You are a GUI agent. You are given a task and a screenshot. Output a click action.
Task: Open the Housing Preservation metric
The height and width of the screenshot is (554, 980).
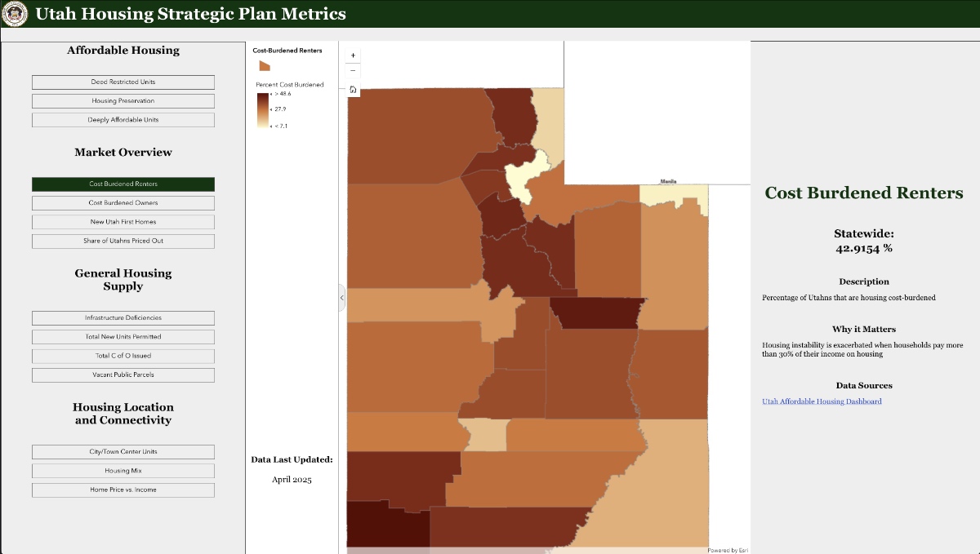122,100
